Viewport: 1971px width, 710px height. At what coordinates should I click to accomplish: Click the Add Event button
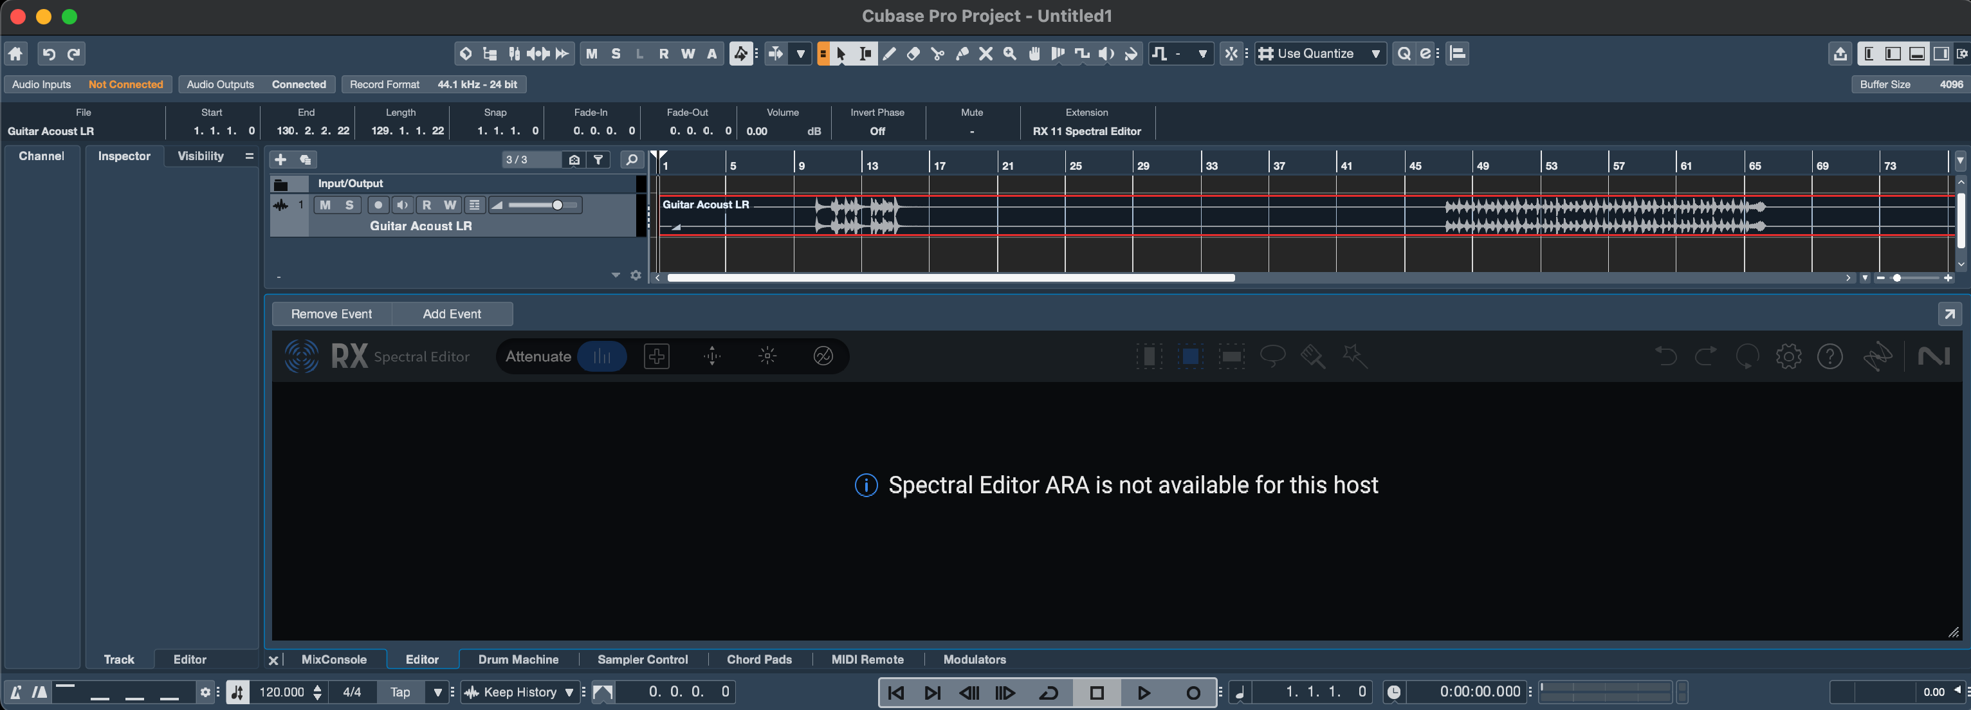tap(452, 314)
